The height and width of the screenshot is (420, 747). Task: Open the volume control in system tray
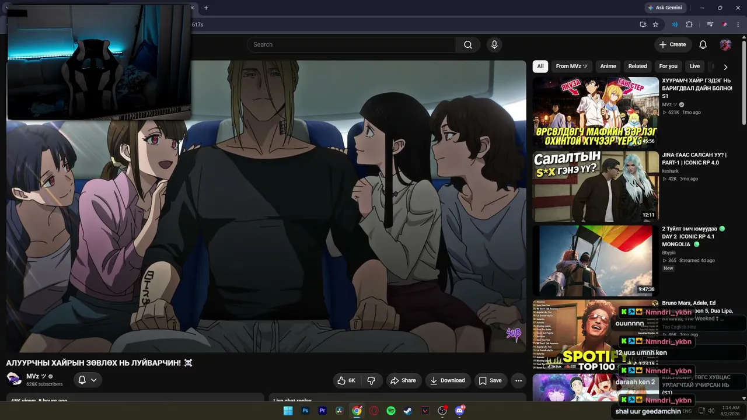tap(711, 411)
